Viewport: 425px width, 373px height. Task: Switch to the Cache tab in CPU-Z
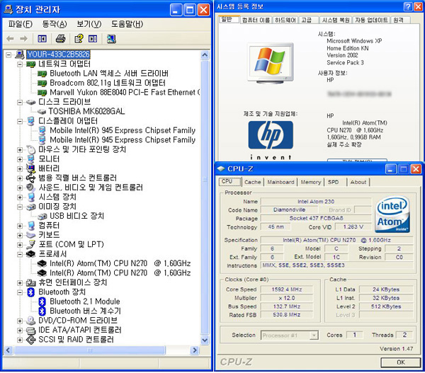tap(253, 182)
